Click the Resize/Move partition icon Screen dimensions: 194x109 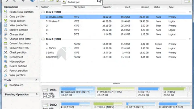[6, 12]
